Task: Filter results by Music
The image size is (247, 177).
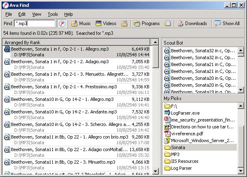Action: [x=81, y=23]
